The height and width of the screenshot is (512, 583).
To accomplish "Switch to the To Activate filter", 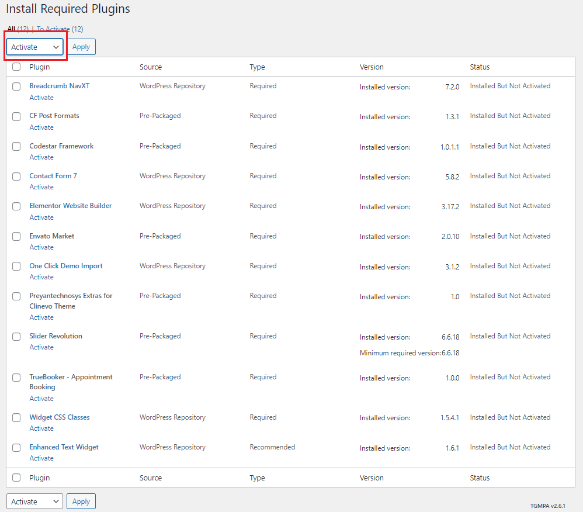I will point(53,29).
